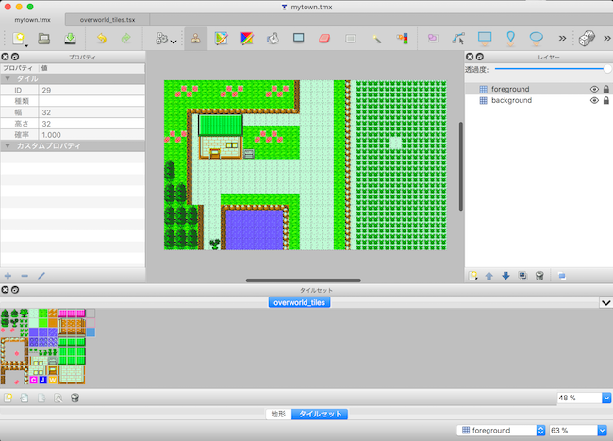
Task: Open the Command icon dropdown arrow
Action: (x=174, y=42)
